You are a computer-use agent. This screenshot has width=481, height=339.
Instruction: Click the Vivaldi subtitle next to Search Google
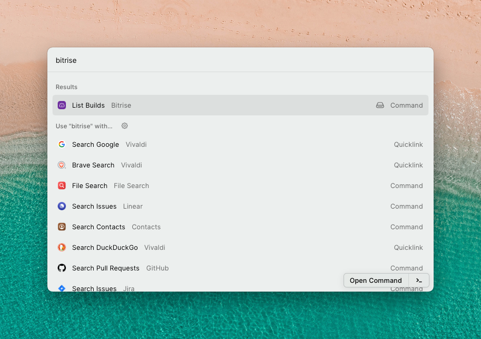coord(136,144)
